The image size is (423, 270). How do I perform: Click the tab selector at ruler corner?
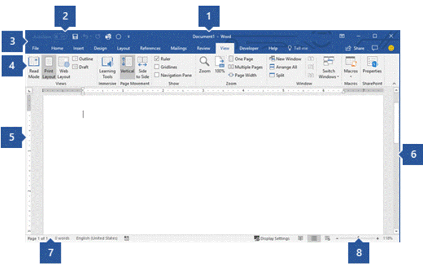[x=29, y=91]
